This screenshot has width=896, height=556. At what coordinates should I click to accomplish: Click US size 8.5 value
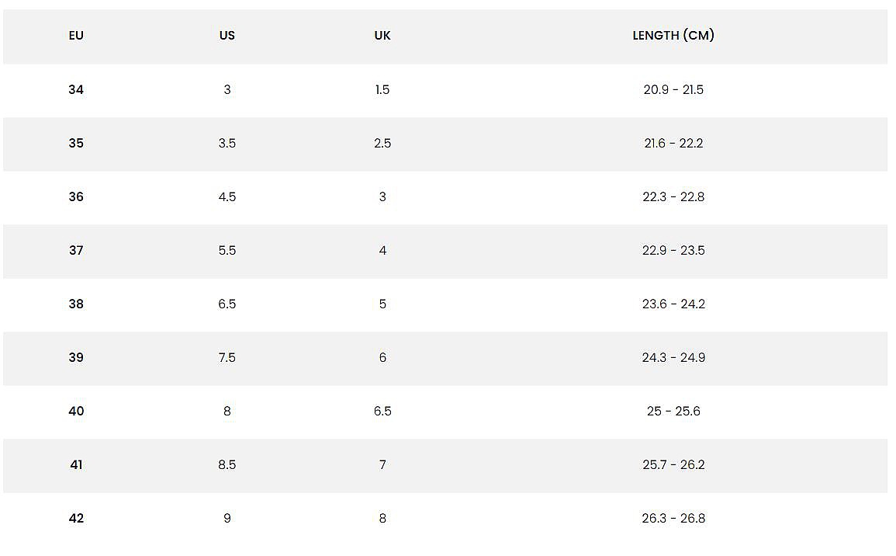coord(227,464)
